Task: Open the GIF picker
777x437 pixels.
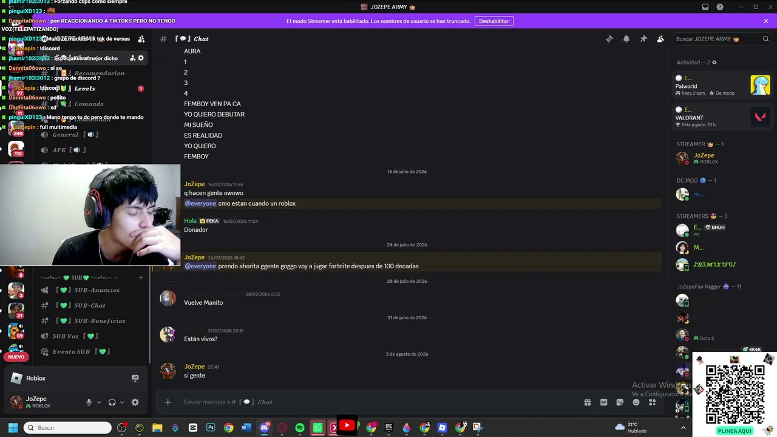Action: click(x=604, y=402)
